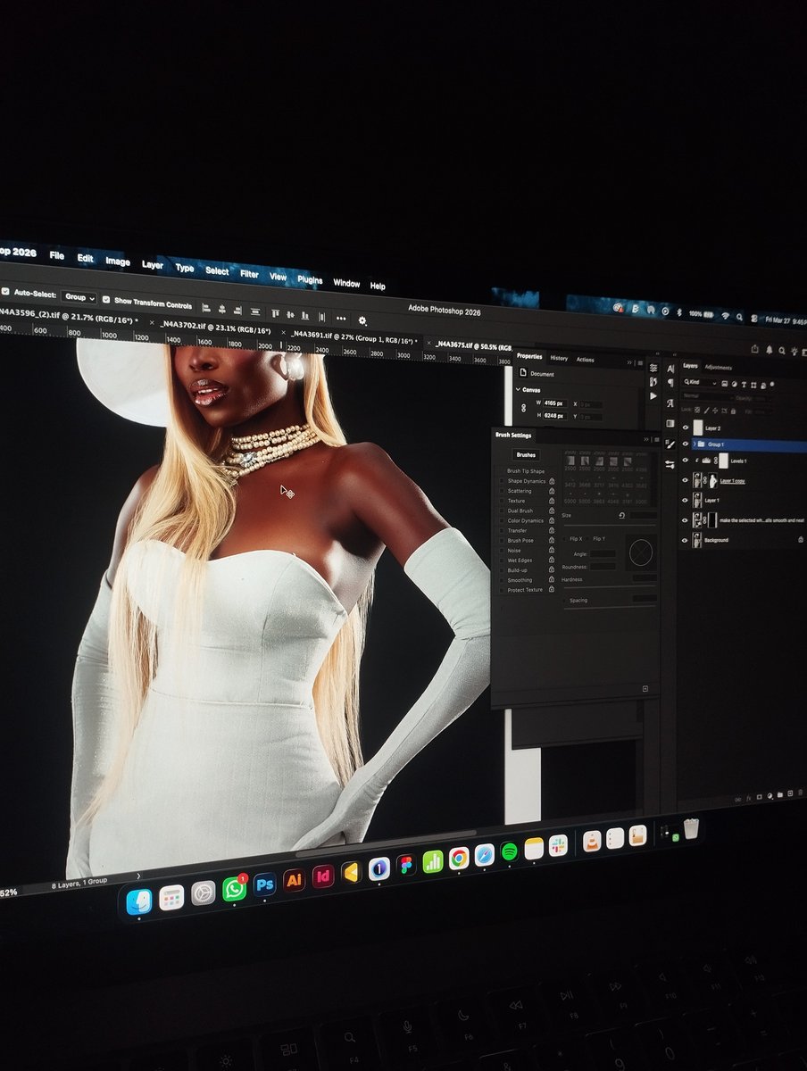Open notifications bell icon in Photoshop
The width and height of the screenshot is (807, 1071).
click(769, 350)
